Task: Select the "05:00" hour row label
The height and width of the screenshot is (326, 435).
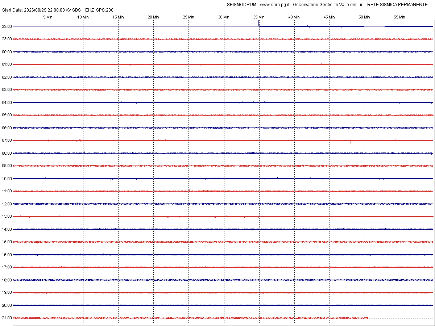Action: click(x=7, y=115)
